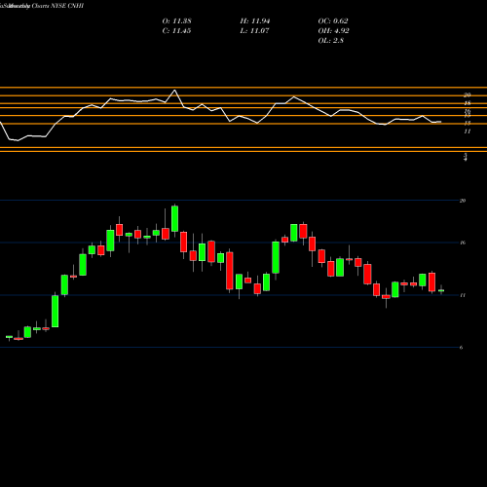Click the close price value C: 11.45

(x=176, y=31)
